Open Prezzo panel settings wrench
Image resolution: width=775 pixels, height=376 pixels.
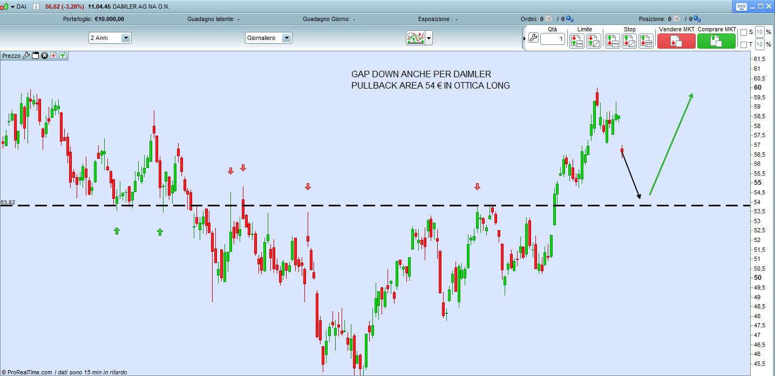(26, 55)
